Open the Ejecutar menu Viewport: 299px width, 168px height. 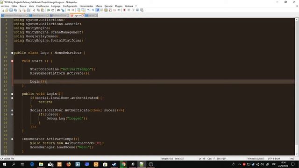tap(108, 6)
